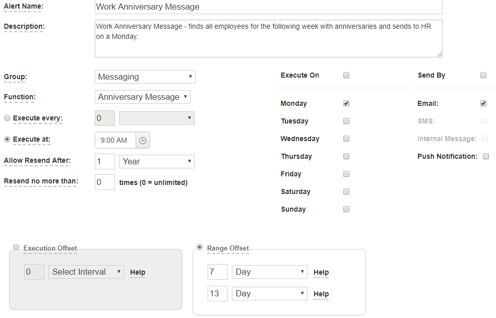This screenshot has width=496, height=318.
Task: Tick the Saturday checkbox
Action: click(x=346, y=192)
